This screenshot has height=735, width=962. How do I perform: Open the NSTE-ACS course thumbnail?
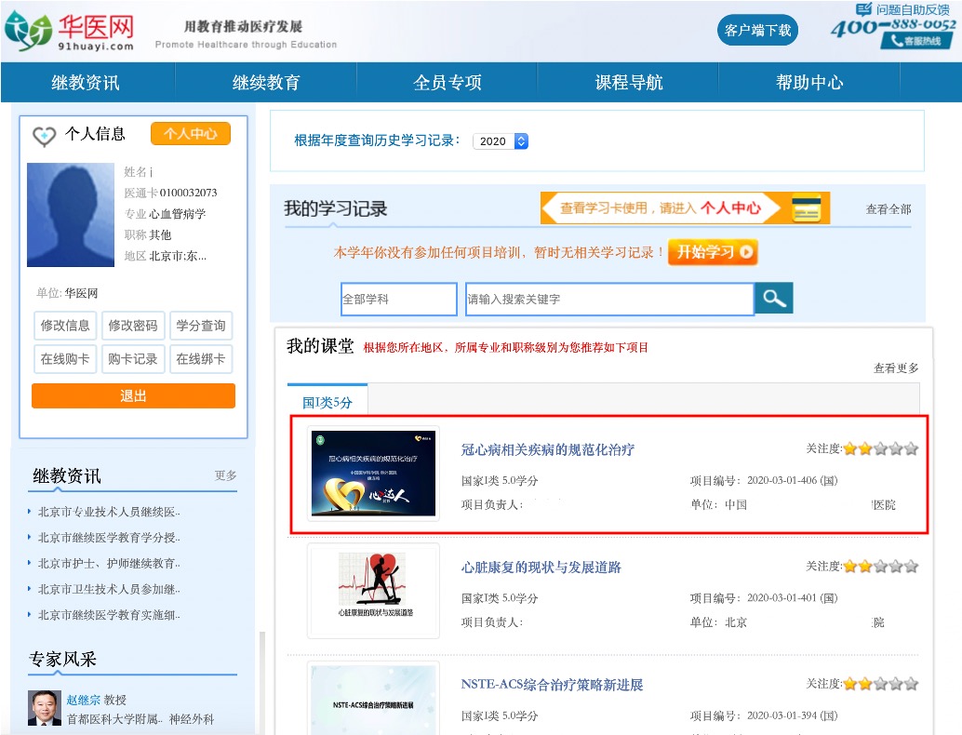coord(373,695)
